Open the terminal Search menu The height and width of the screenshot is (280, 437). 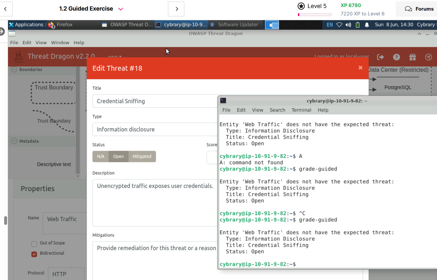[277, 110]
